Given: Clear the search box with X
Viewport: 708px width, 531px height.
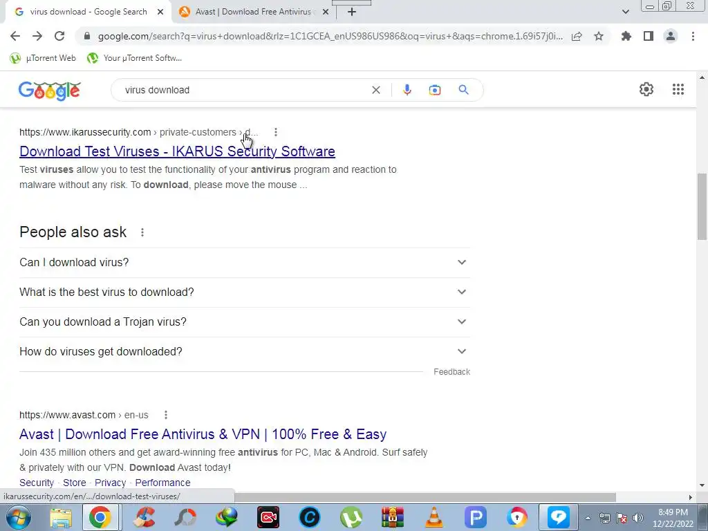Looking at the screenshot, I should click(375, 90).
